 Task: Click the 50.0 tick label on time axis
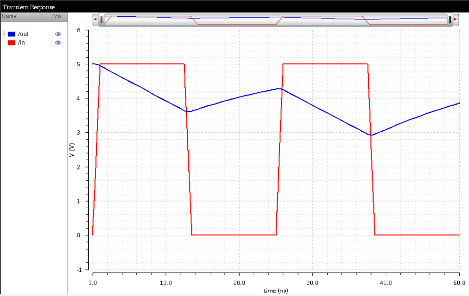point(459,283)
